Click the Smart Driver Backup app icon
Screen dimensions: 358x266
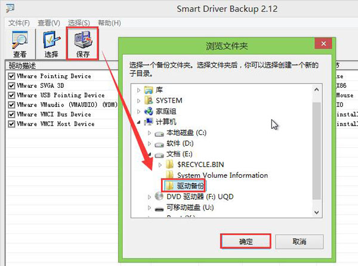coord(10,8)
